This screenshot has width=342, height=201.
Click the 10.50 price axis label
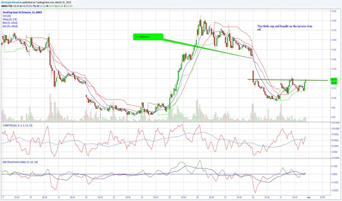334,50
